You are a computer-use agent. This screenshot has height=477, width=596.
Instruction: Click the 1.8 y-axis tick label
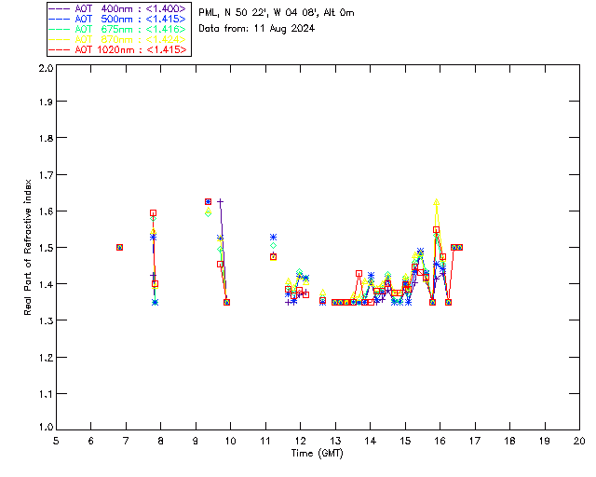pyautogui.click(x=46, y=138)
